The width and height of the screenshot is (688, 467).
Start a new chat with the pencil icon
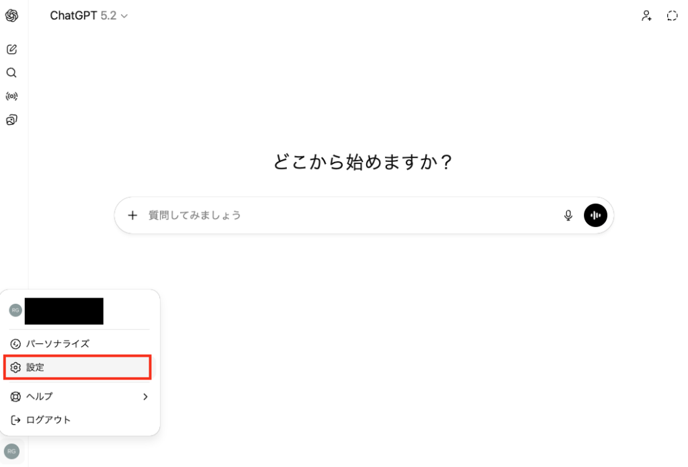point(11,49)
